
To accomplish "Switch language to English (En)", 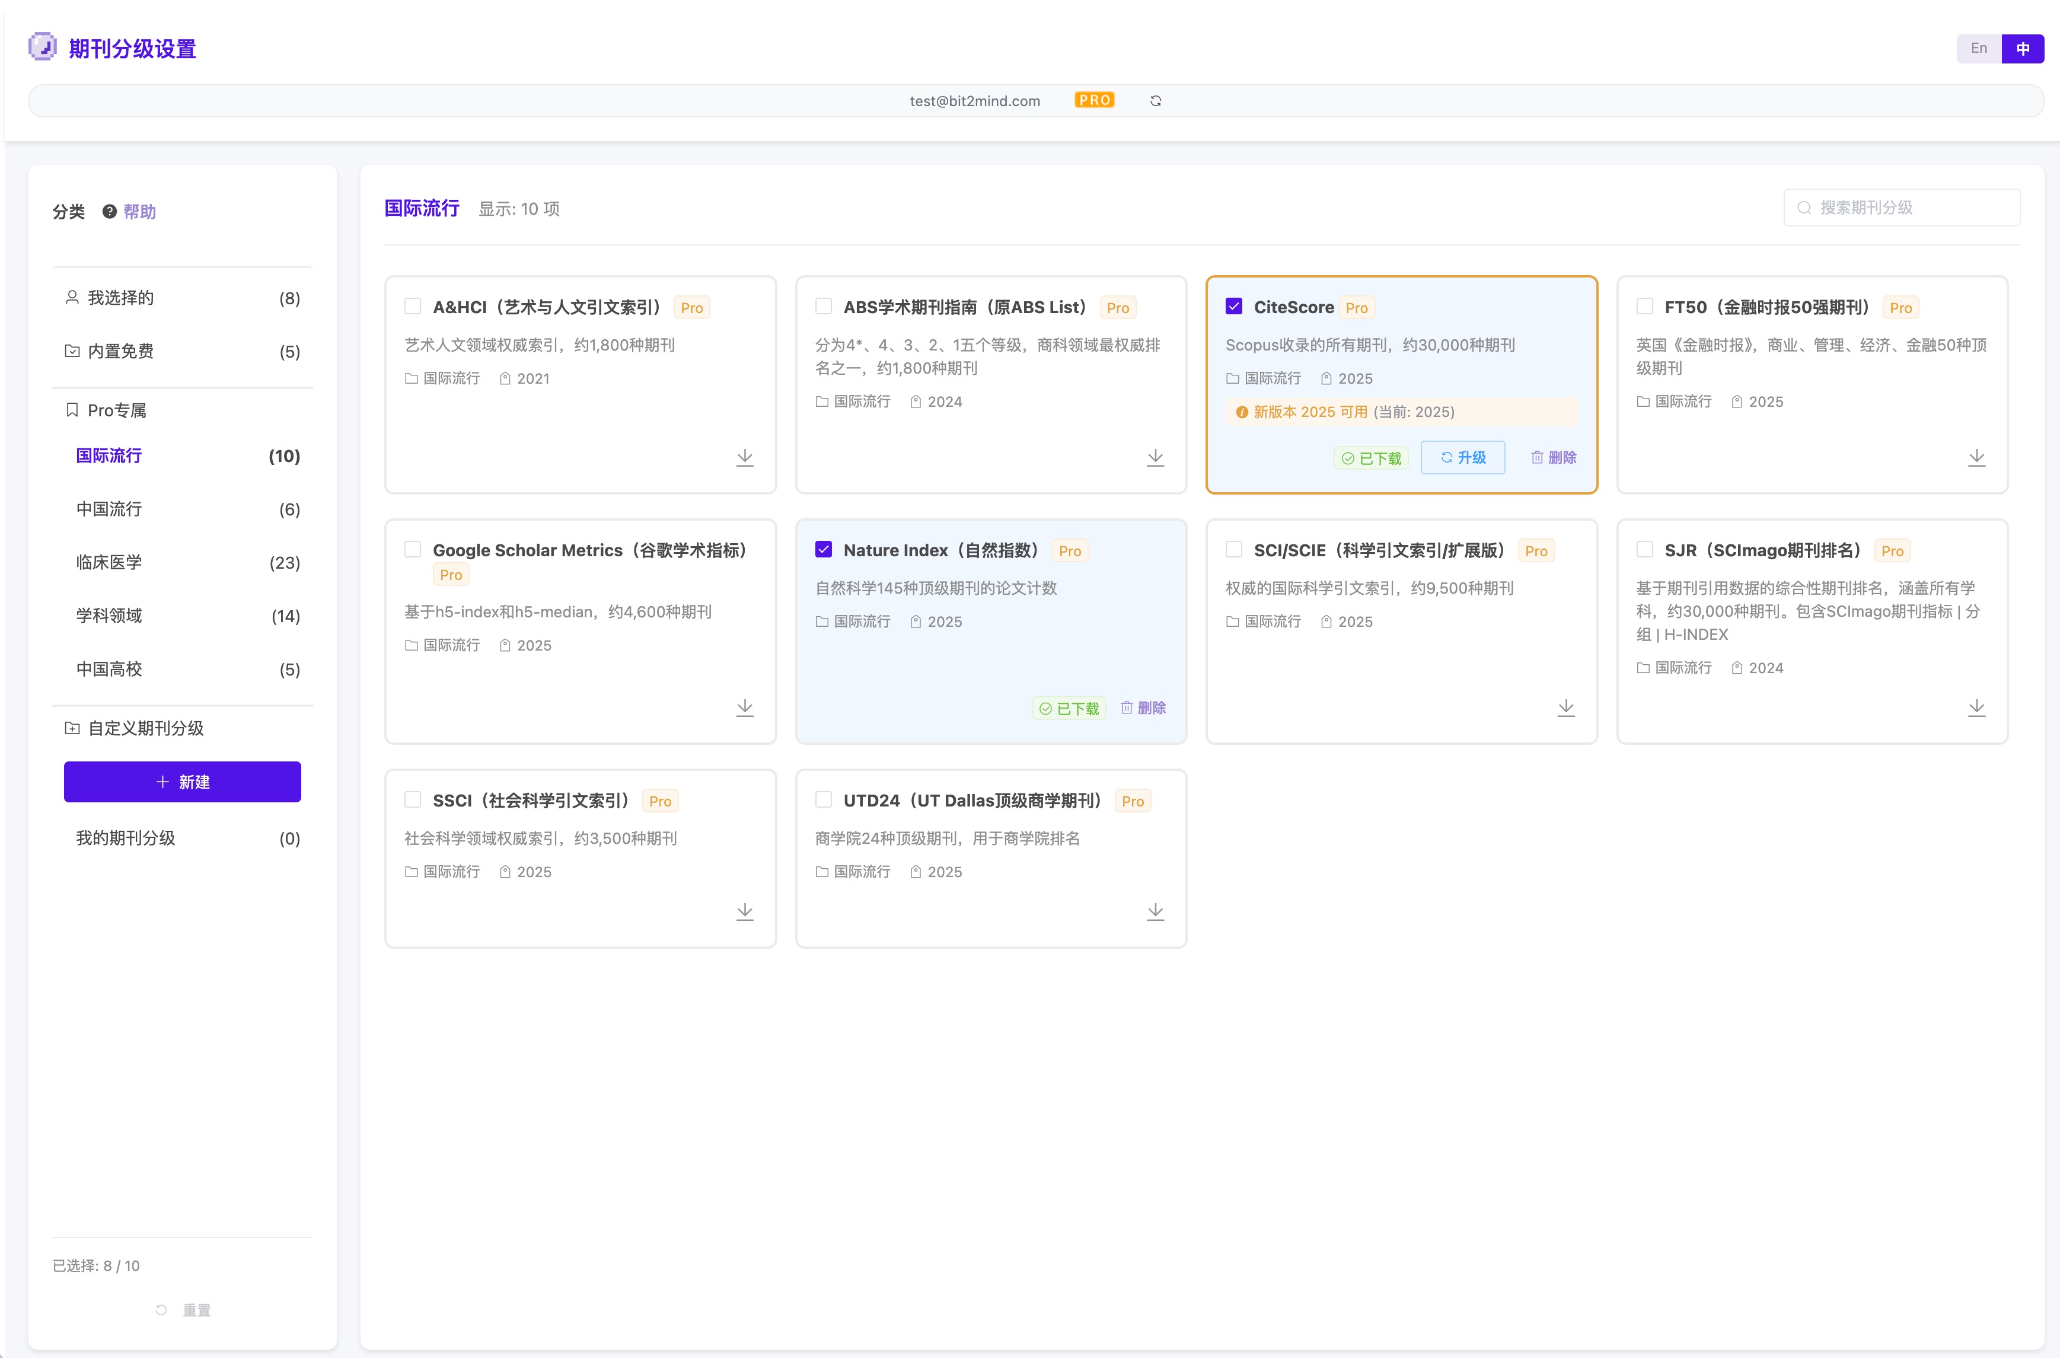I will point(1979,49).
